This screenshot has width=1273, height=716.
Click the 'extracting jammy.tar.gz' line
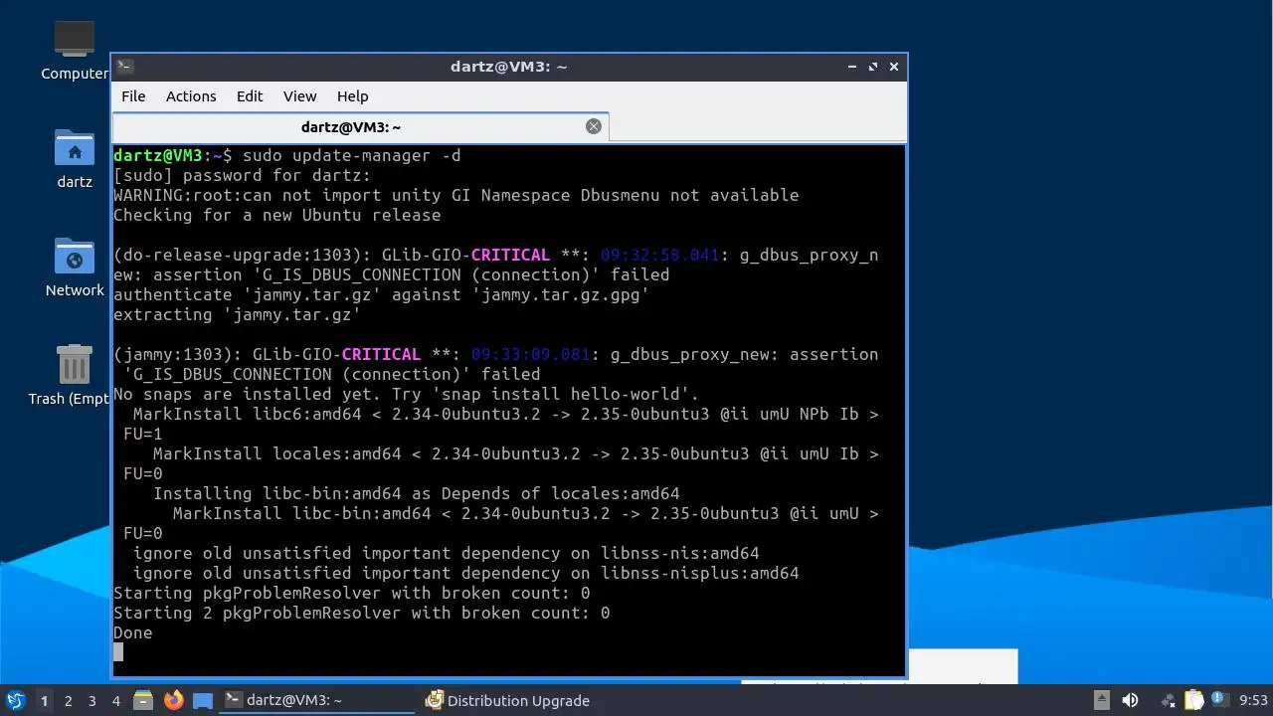237,315
